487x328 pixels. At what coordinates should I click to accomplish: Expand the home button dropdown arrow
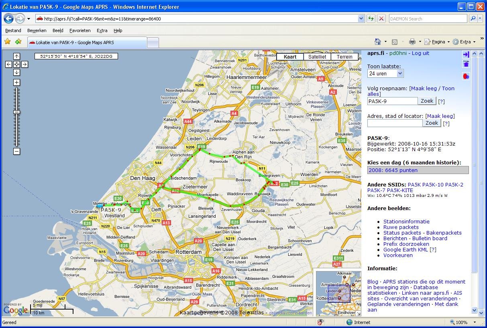[385, 42]
